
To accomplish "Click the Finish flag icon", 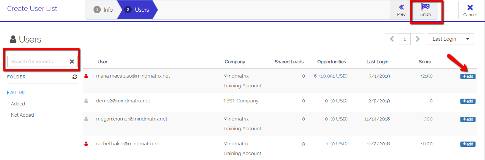I will 425,7.
